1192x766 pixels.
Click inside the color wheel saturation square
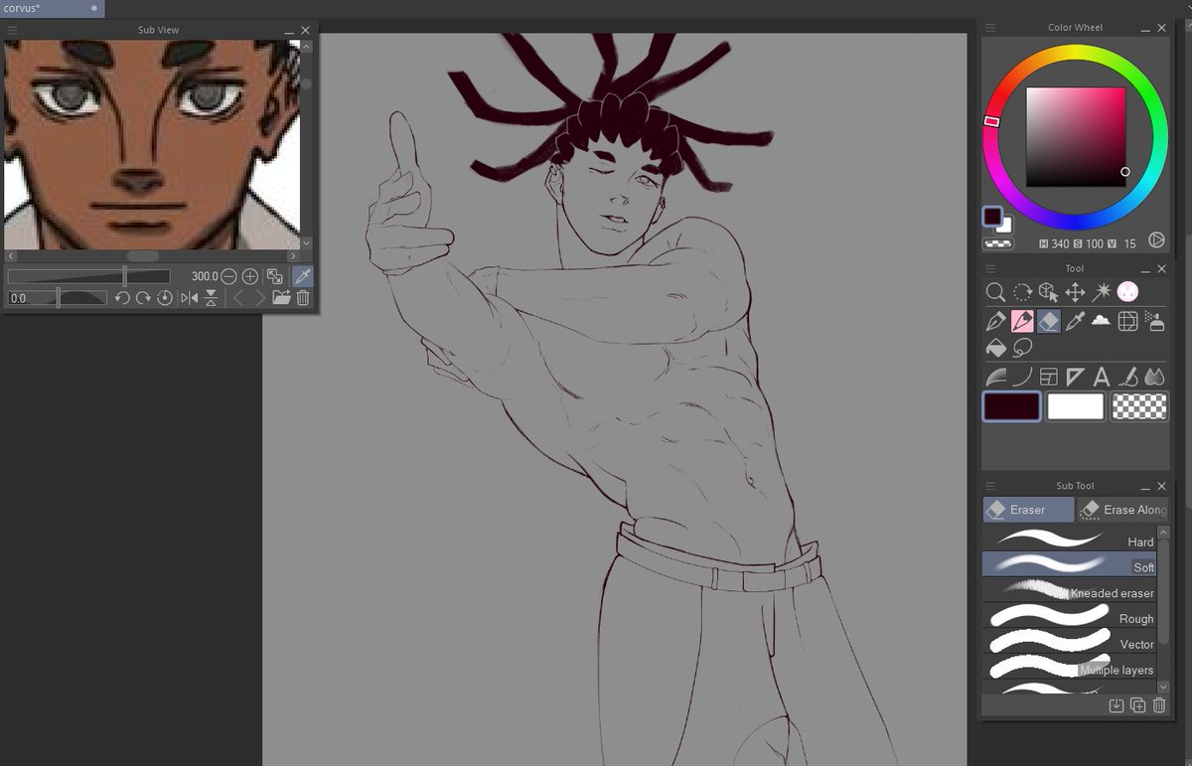point(1076,137)
